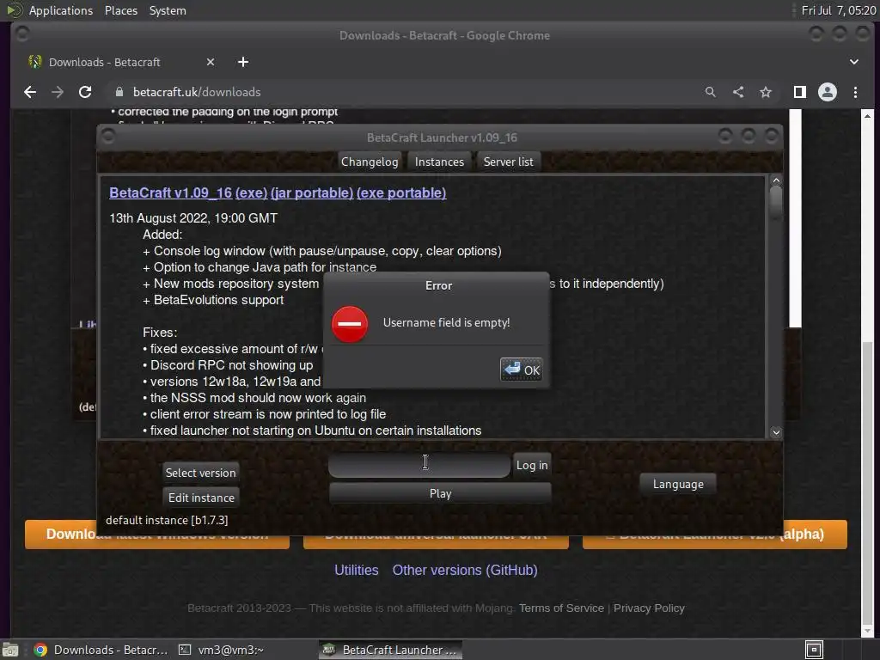Click into the username field
Viewport: 880px width, 660px height.
419,465
